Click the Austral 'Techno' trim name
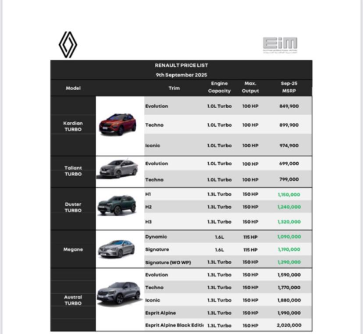Viewport: 363px width, 334px height. click(x=154, y=288)
